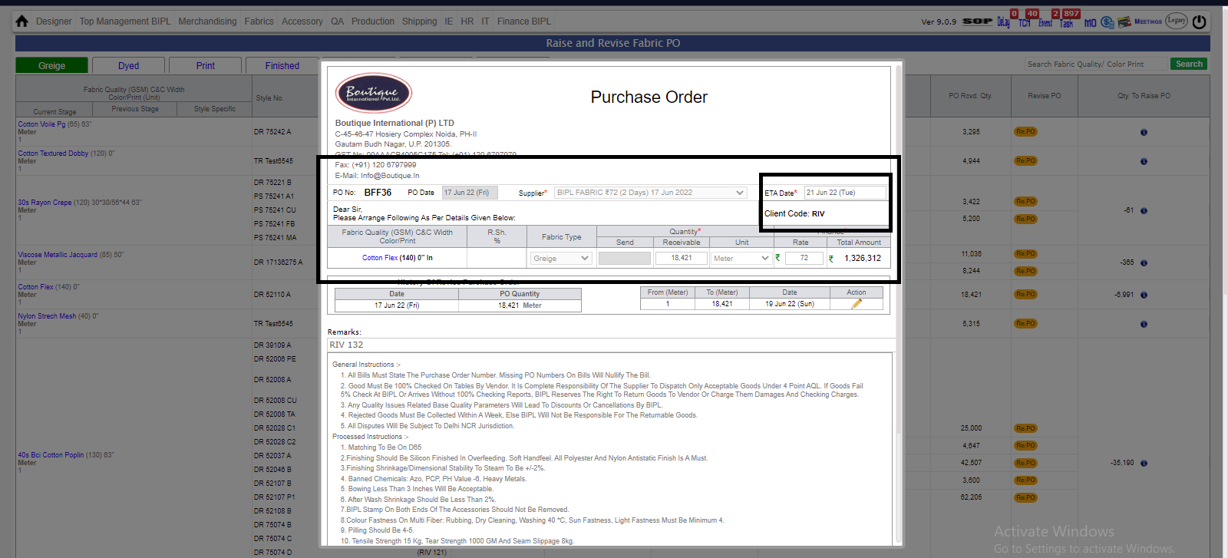The image size is (1228, 558).
Task: Open the dollar calculator icon
Action: [1108, 22]
